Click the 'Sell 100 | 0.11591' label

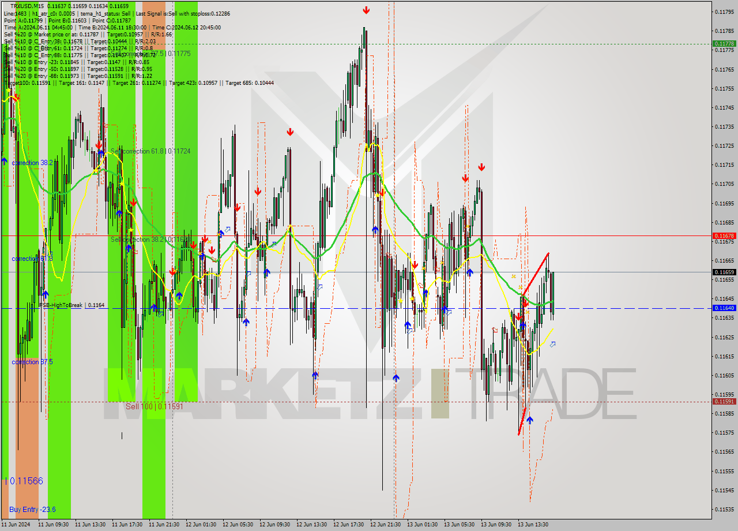[x=155, y=406]
